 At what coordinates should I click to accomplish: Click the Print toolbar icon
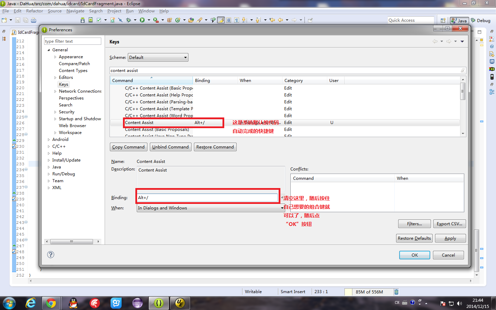click(33, 20)
